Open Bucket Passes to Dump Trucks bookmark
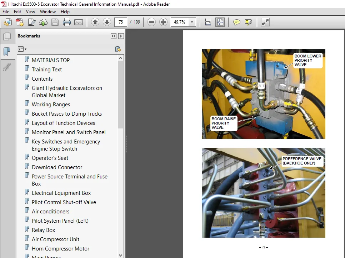345x258 pixels. coord(67,113)
